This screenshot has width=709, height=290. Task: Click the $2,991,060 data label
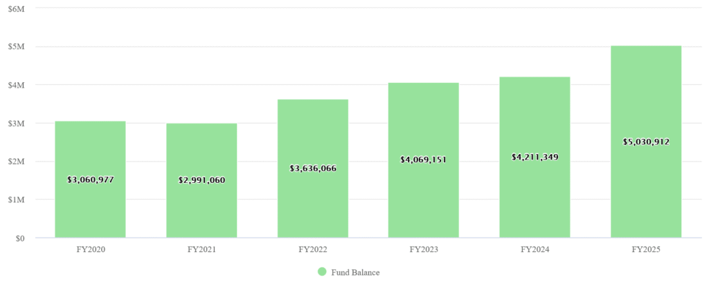(x=201, y=181)
